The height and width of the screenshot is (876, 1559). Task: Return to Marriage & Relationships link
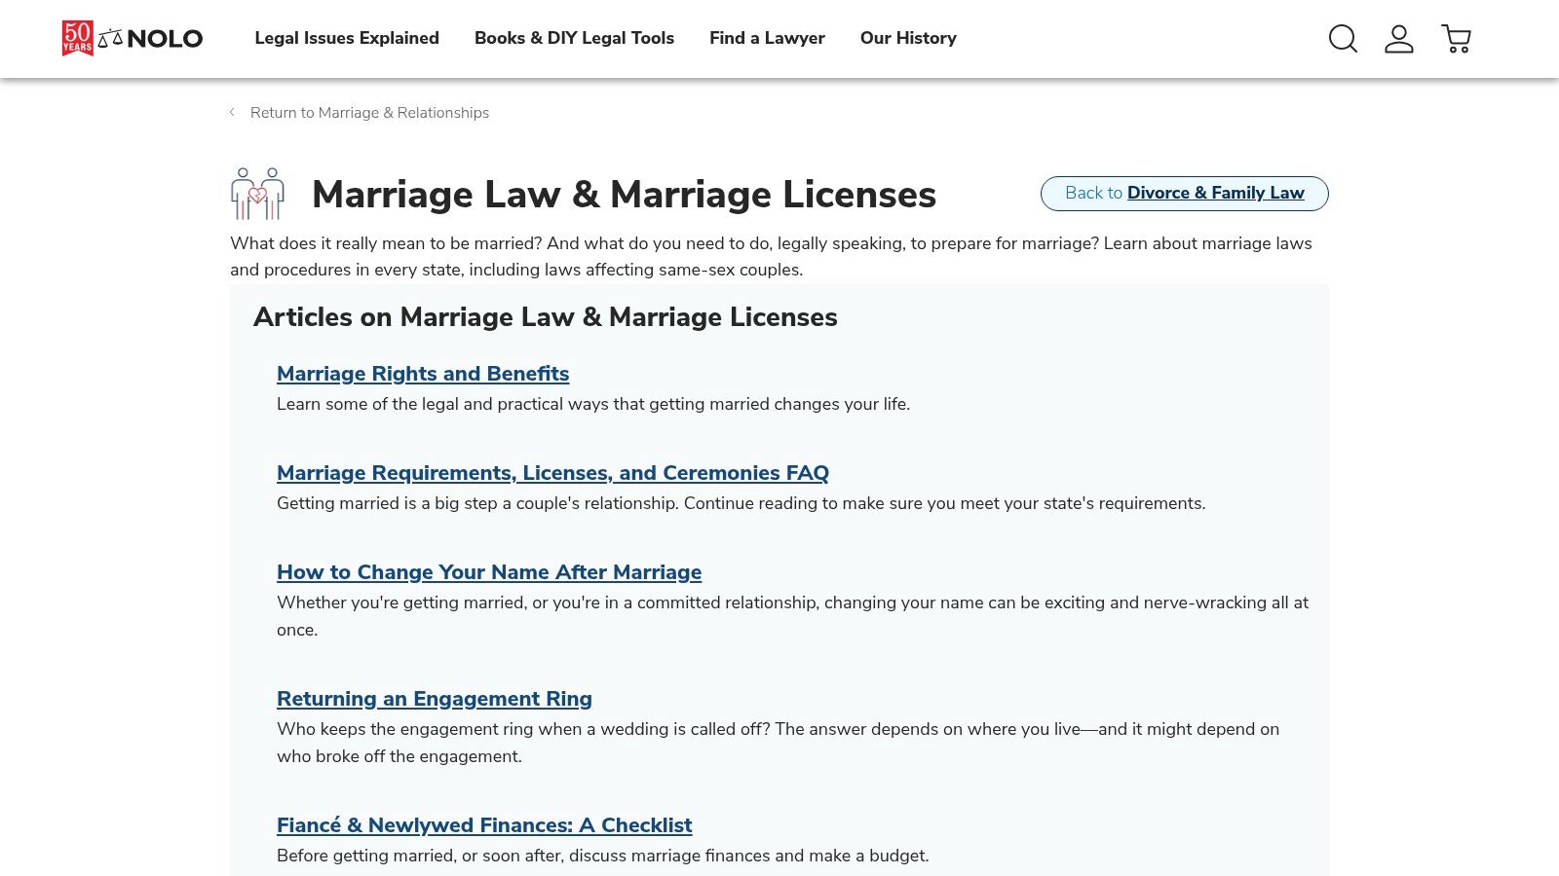click(x=369, y=113)
